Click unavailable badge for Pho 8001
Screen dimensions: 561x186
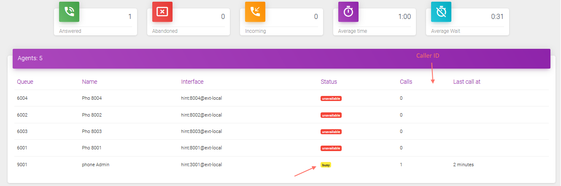click(x=331, y=148)
